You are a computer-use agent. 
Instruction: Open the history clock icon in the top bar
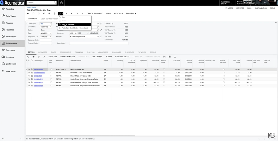[62, 3]
